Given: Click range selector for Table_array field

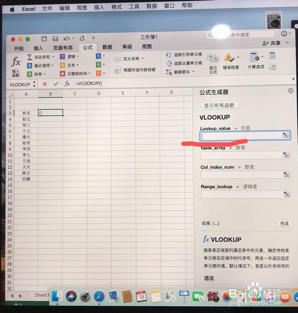Looking at the screenshot, I should click(x=286, y=155).
